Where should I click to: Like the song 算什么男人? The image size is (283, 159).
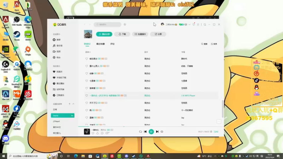(87, 66)
